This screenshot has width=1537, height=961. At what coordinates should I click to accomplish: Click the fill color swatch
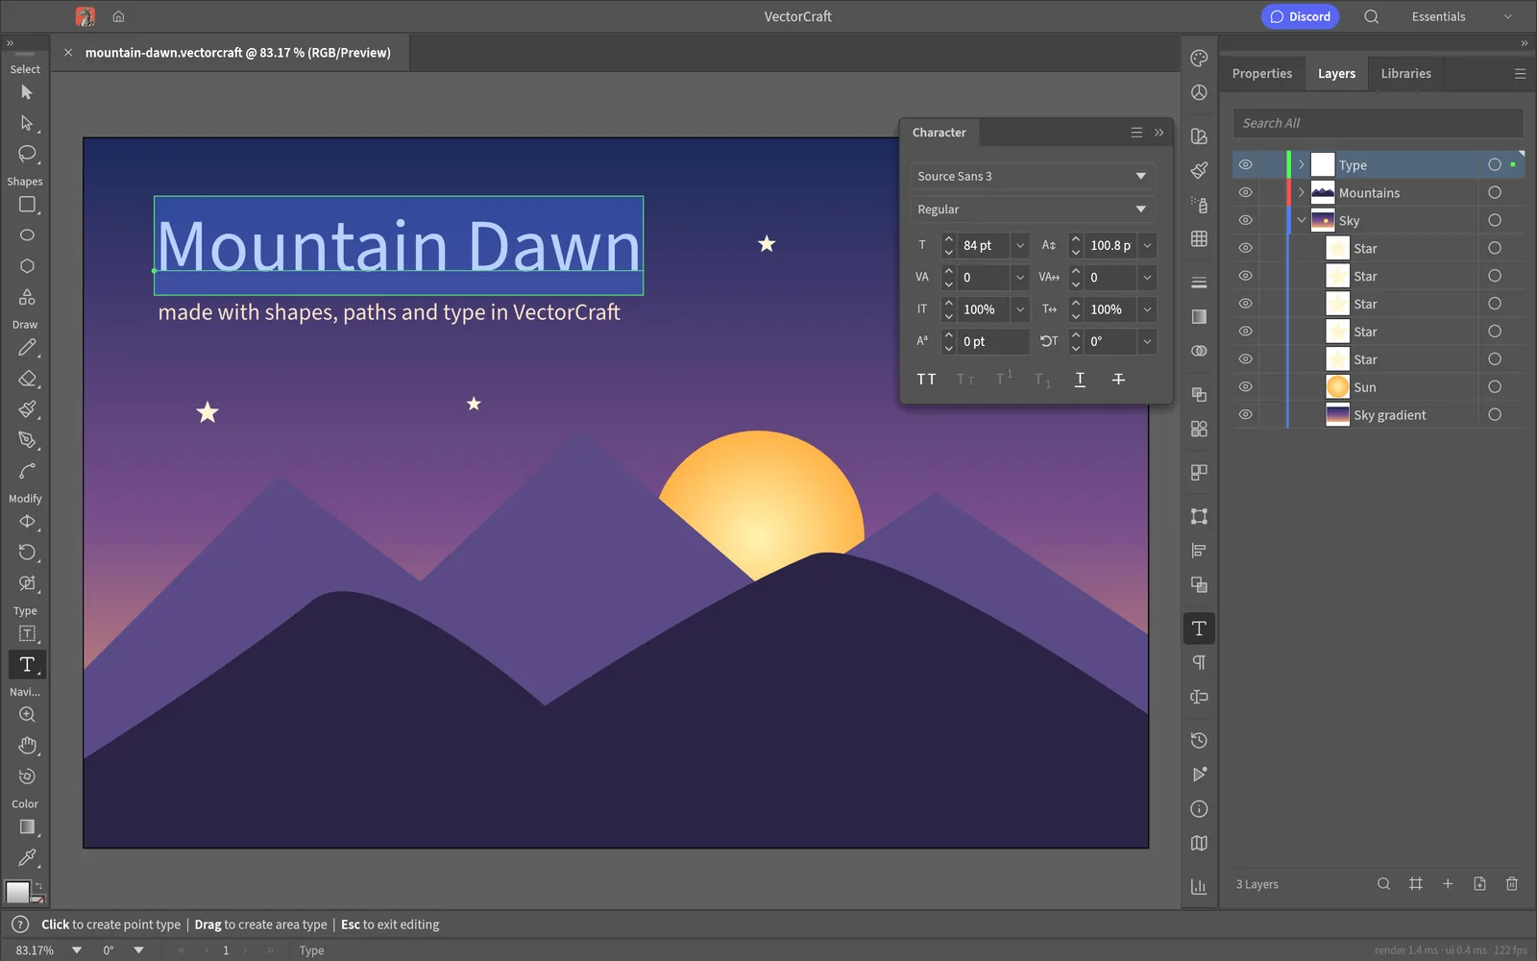pos(17,892)
